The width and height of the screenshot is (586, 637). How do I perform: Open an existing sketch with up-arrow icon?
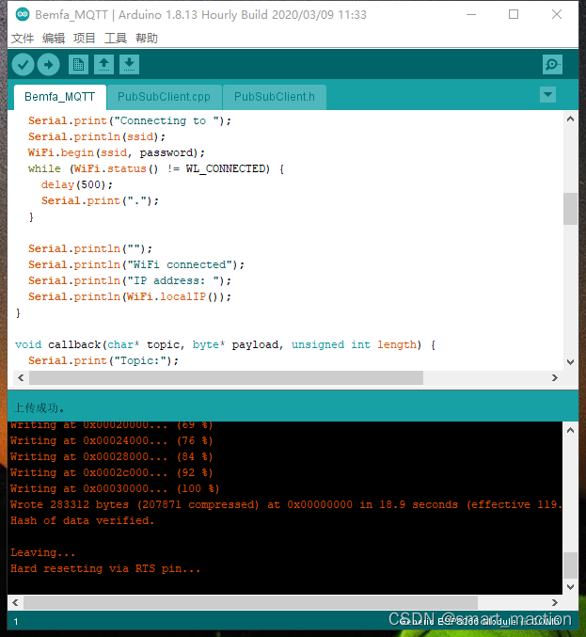click(x=104, y=65)
